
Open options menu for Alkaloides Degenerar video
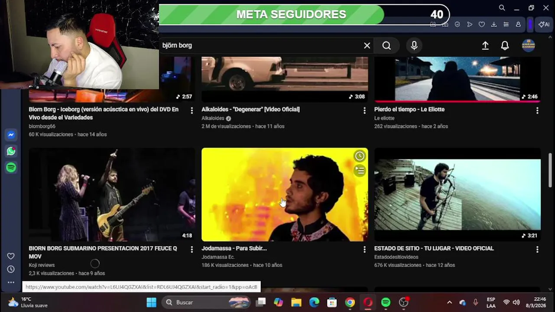(364, 111)
